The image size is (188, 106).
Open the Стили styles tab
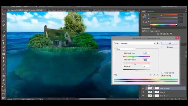pyautogui.click(x=154, y=28)
